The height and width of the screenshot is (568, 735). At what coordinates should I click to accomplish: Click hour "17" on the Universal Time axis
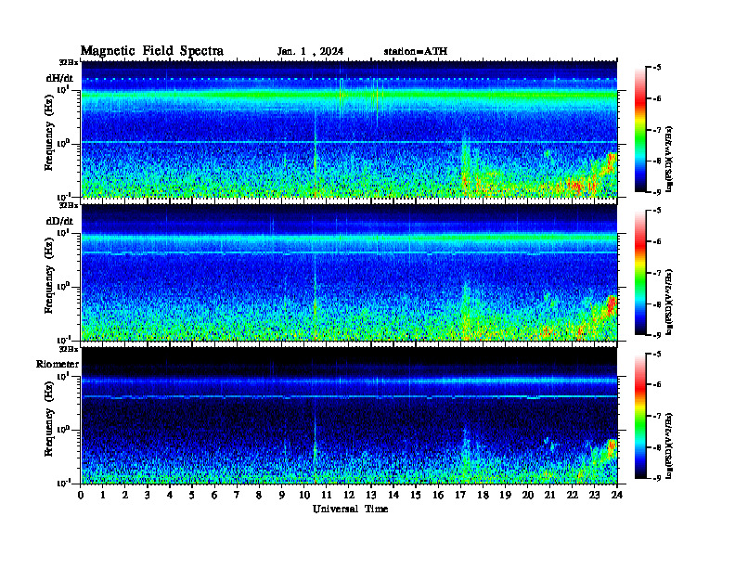coord(460,495)
